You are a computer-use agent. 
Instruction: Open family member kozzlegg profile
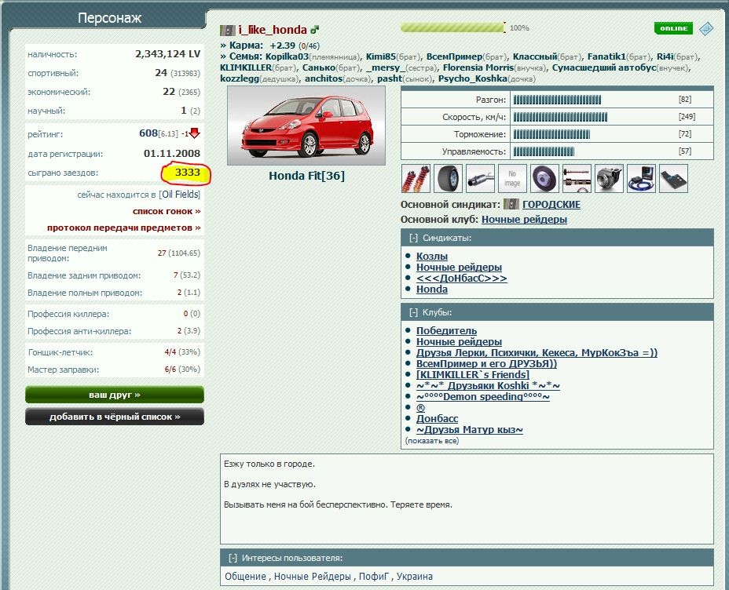(x=240, y=78)
